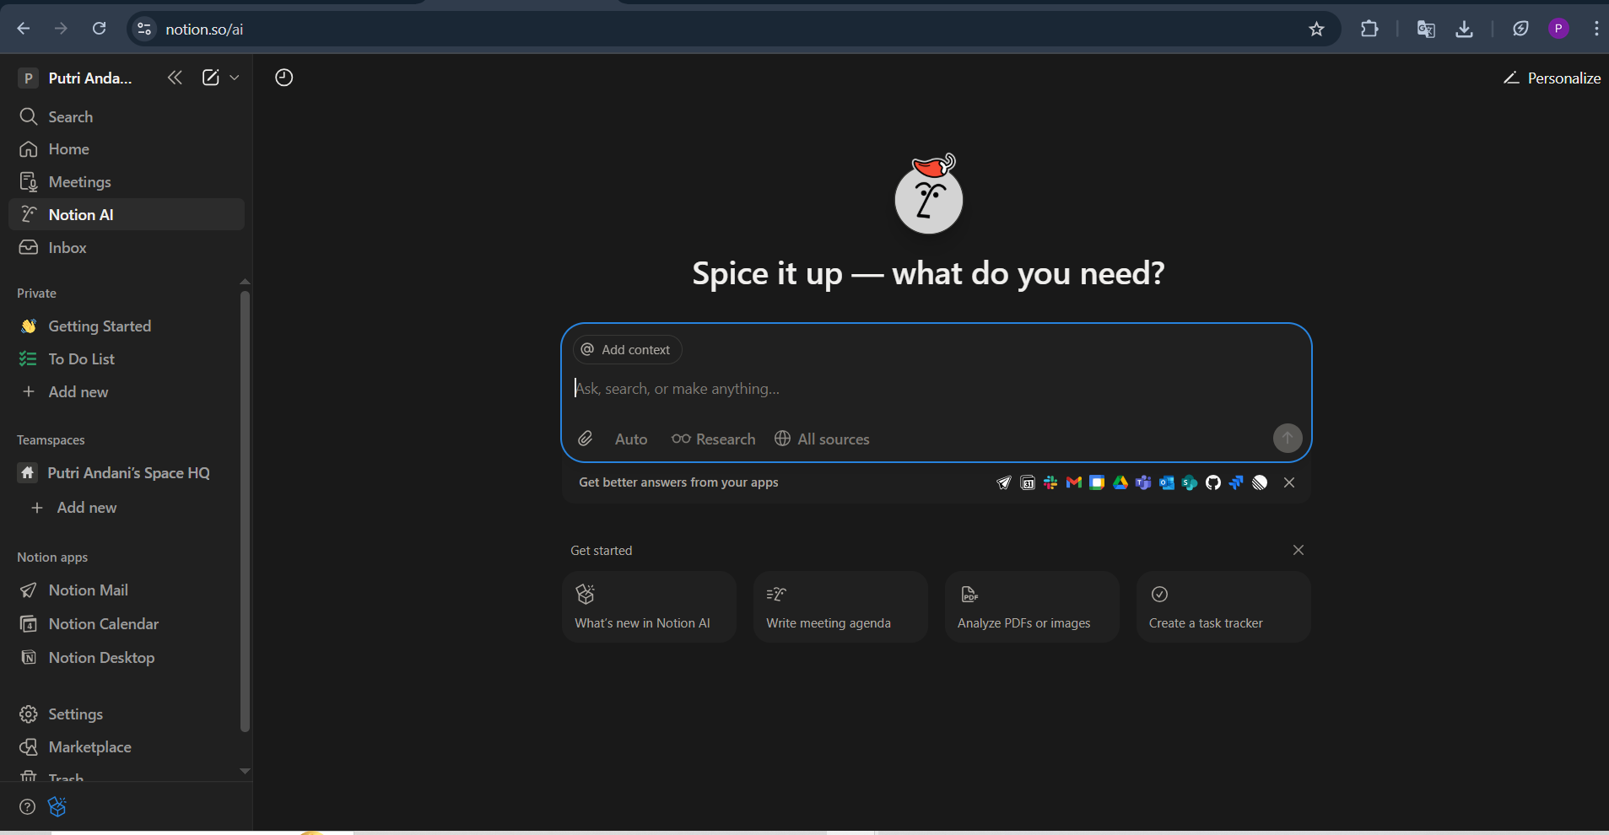The width and height of the screenshot is (1609, 835).
Task: Click the attach file paperclip icon
Action: click(585, 439)
